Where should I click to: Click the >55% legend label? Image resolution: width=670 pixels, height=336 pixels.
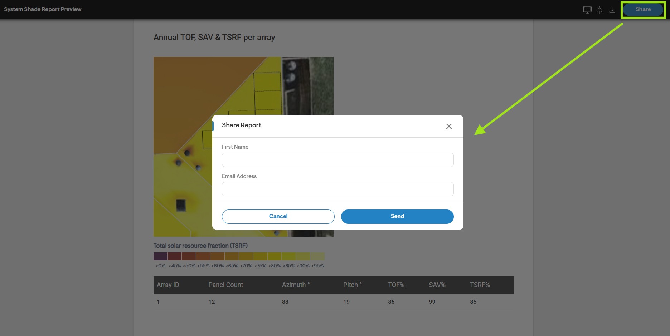203,266
